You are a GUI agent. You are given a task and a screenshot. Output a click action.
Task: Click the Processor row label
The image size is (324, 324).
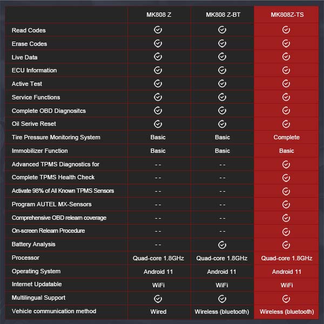(x=25, y=258)
